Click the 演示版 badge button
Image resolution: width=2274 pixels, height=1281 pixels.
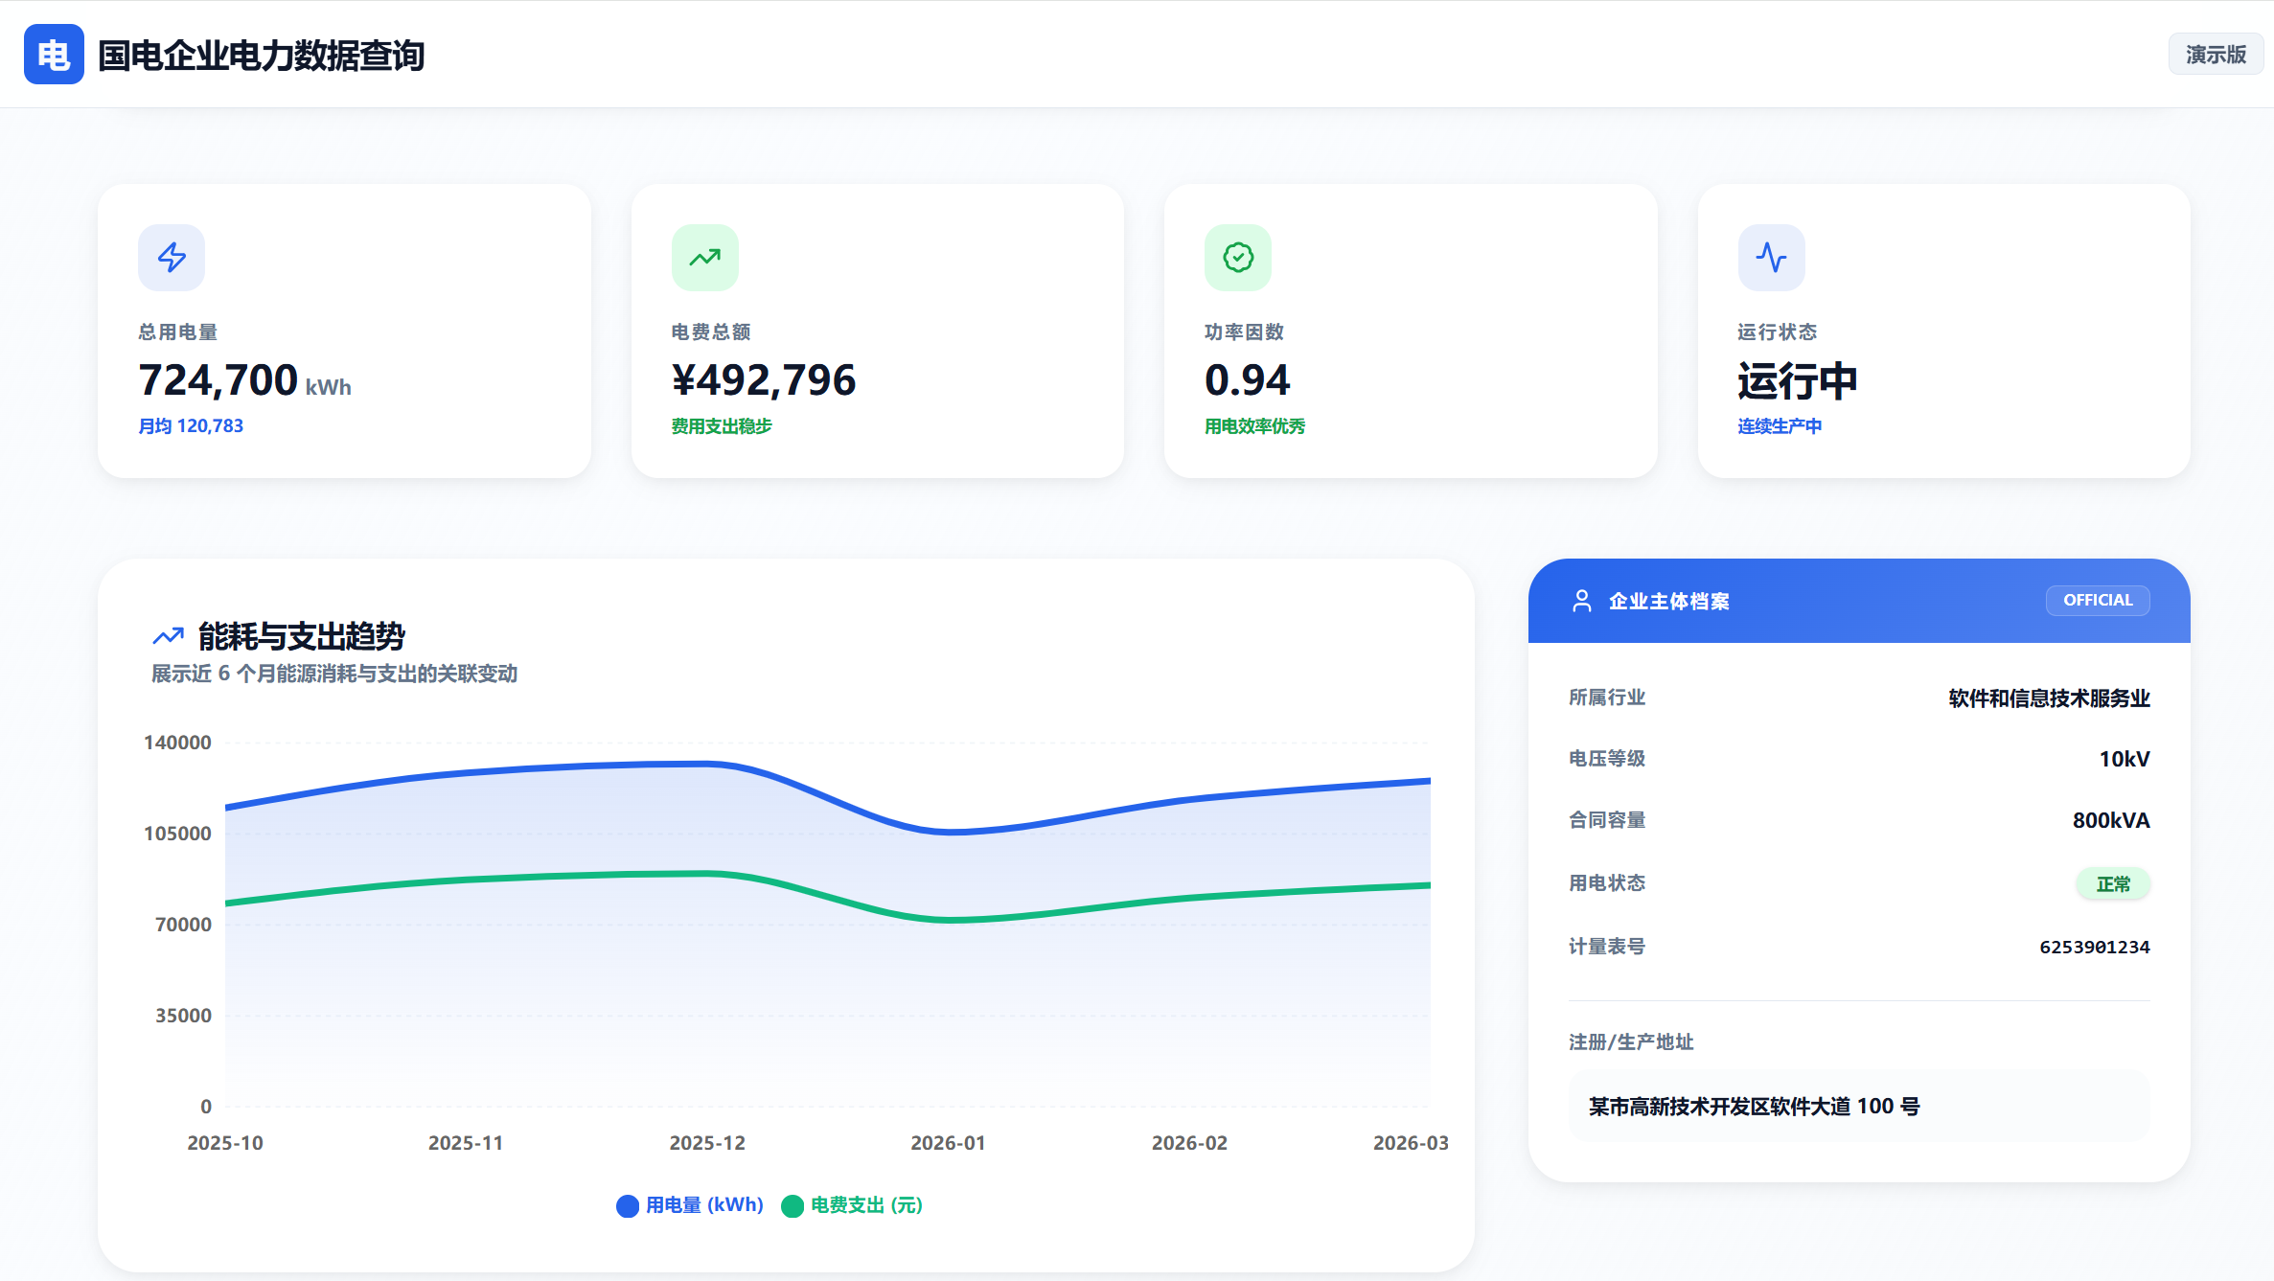2216,55
